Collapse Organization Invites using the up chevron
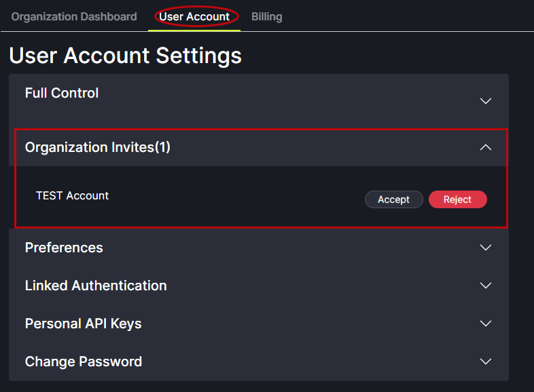Viewport: 534px width, 392px height. (485, 147)
